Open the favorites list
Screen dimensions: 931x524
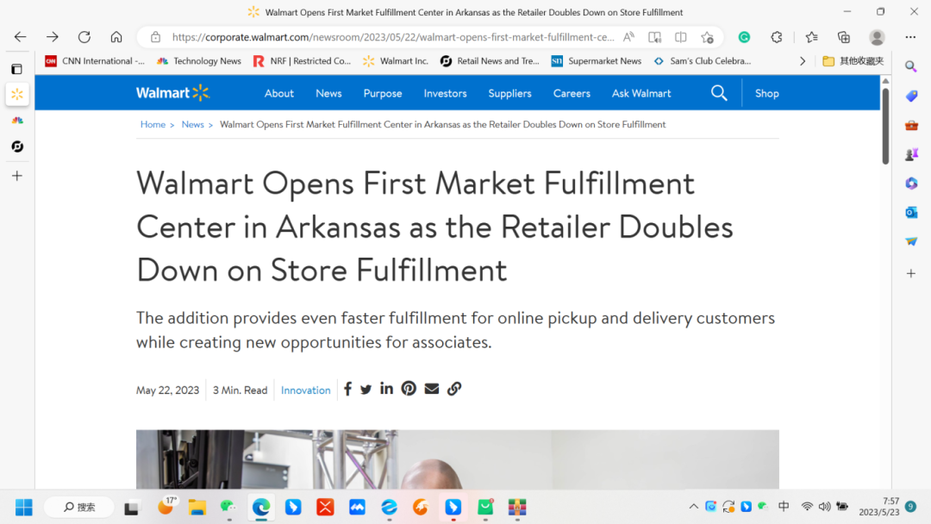pyautogui.click(x=812, y=37)
